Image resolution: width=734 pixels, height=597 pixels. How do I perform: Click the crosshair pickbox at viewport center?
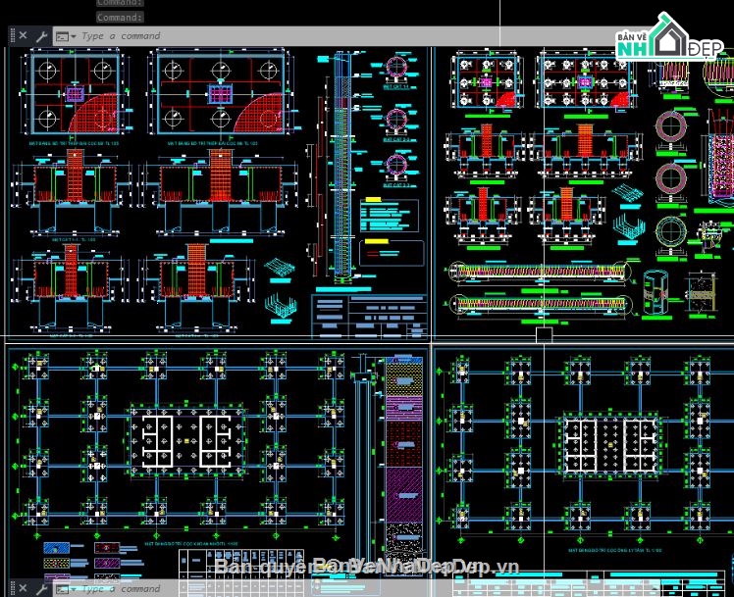pos(544,333)
